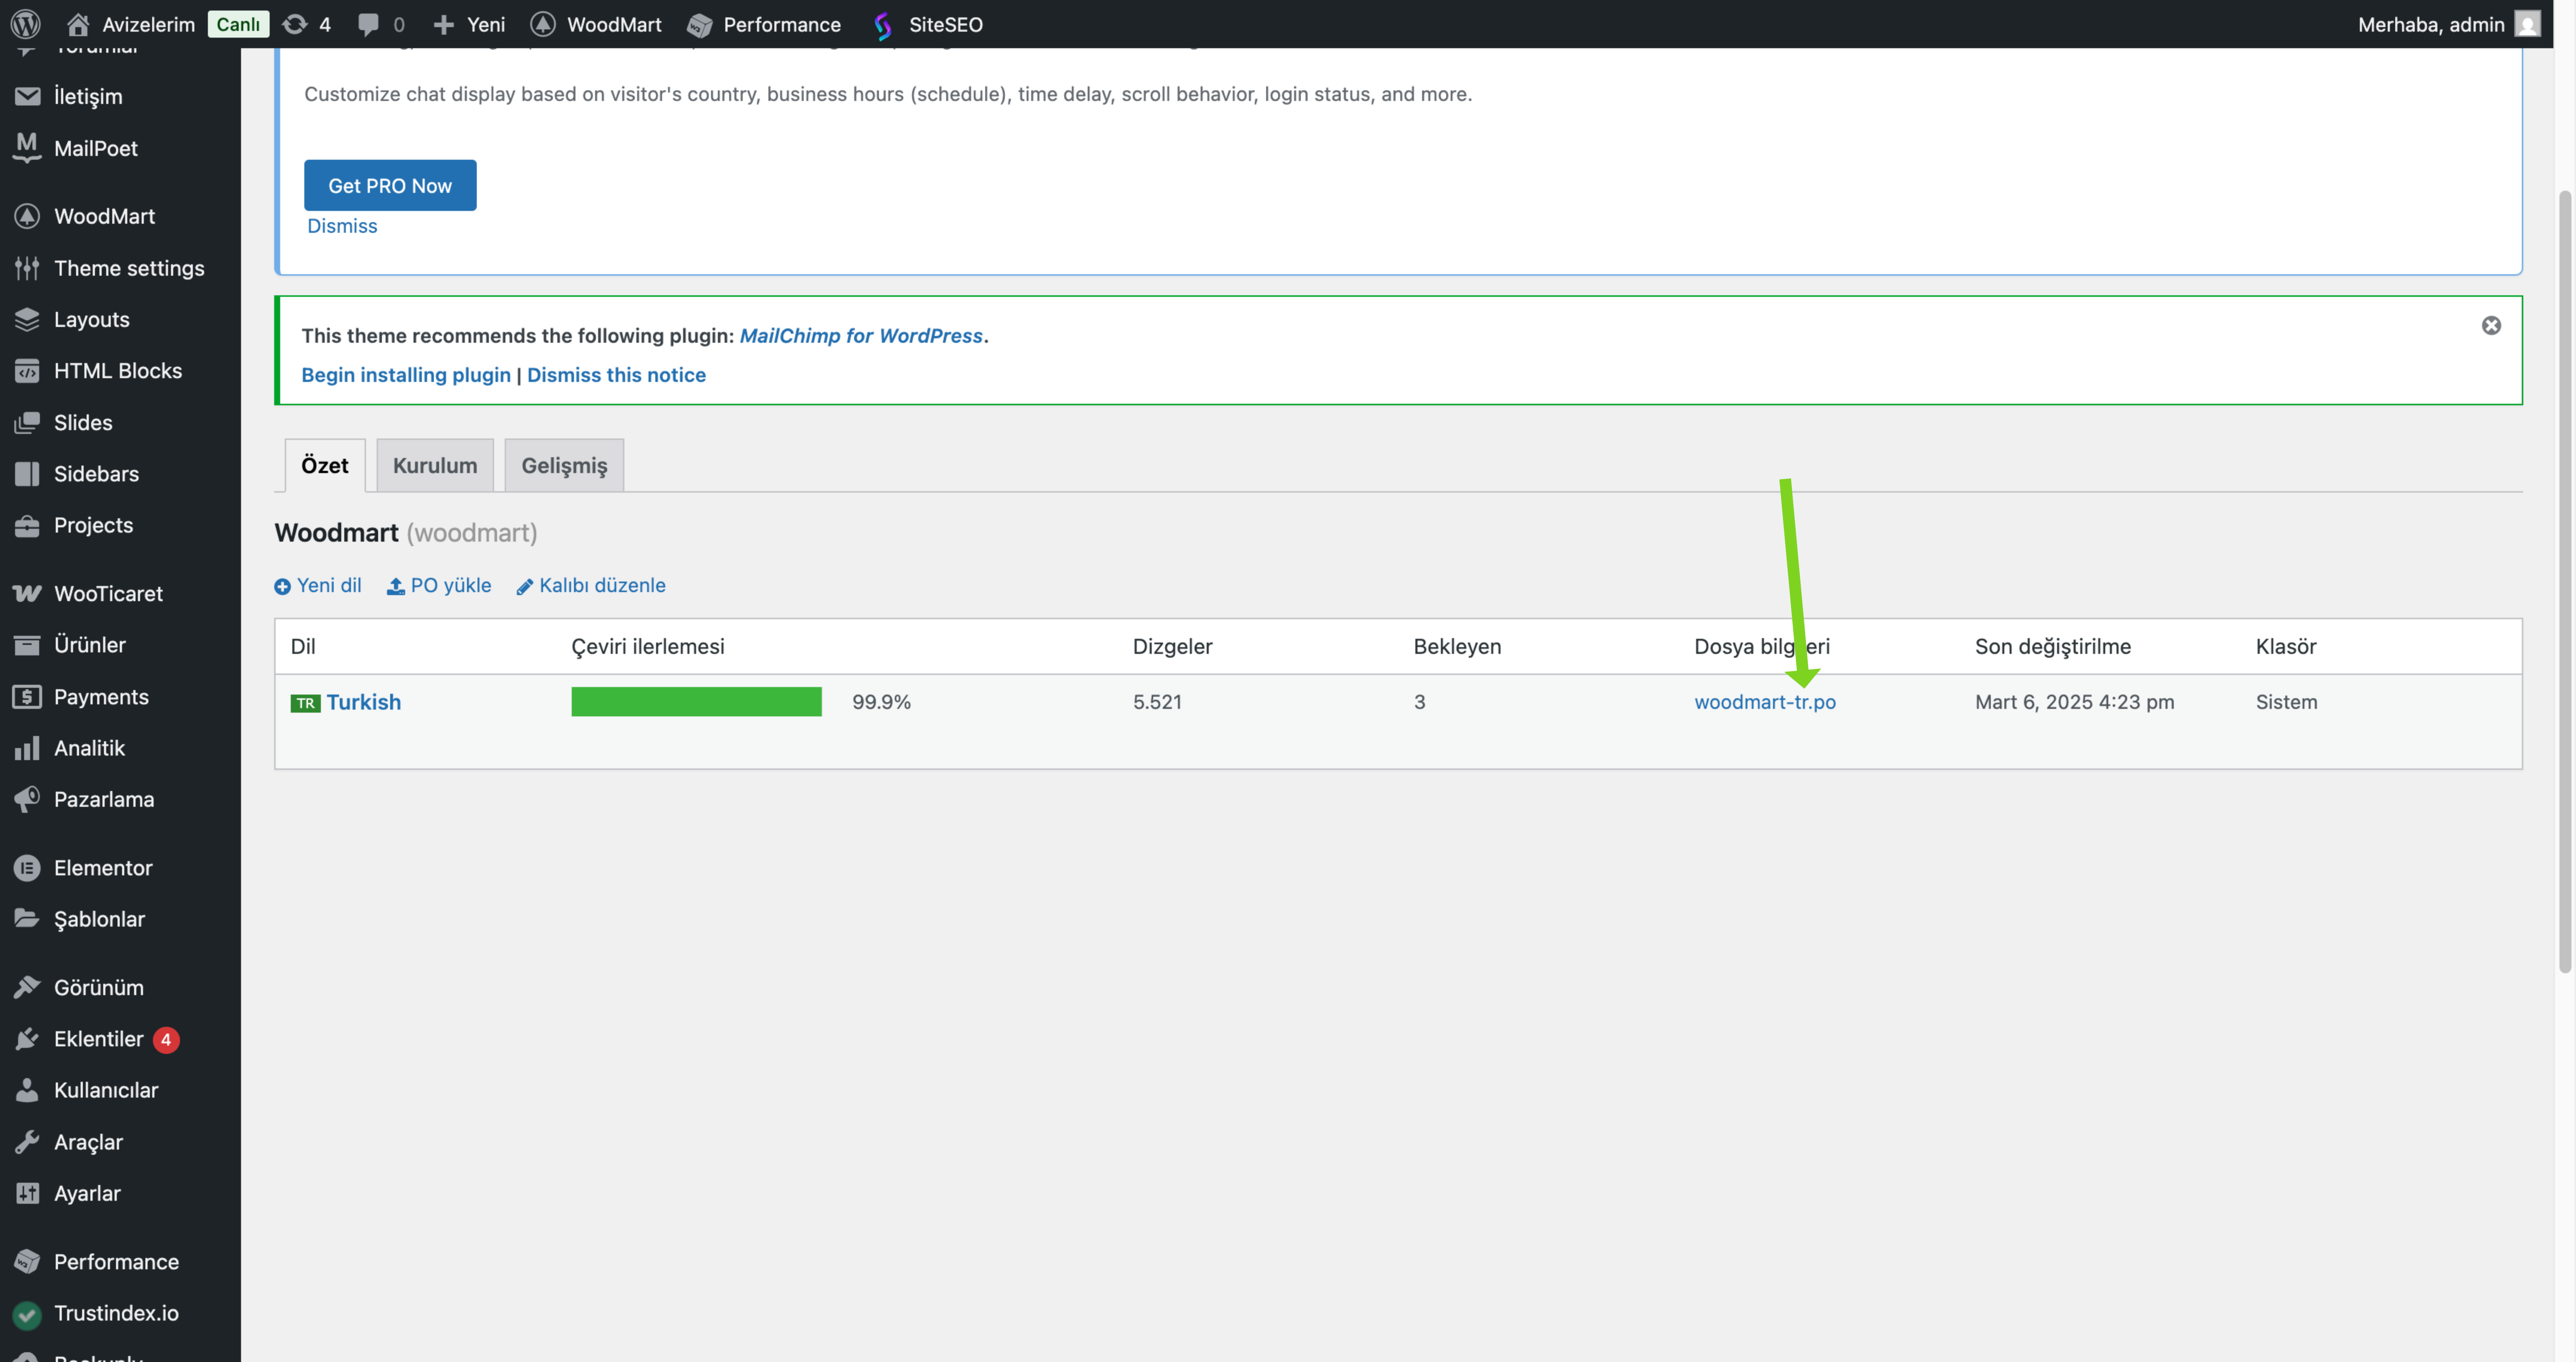2576x1362 pixels.
Task: Open the Analitik bar chart icon
Action: pos(27,748)
